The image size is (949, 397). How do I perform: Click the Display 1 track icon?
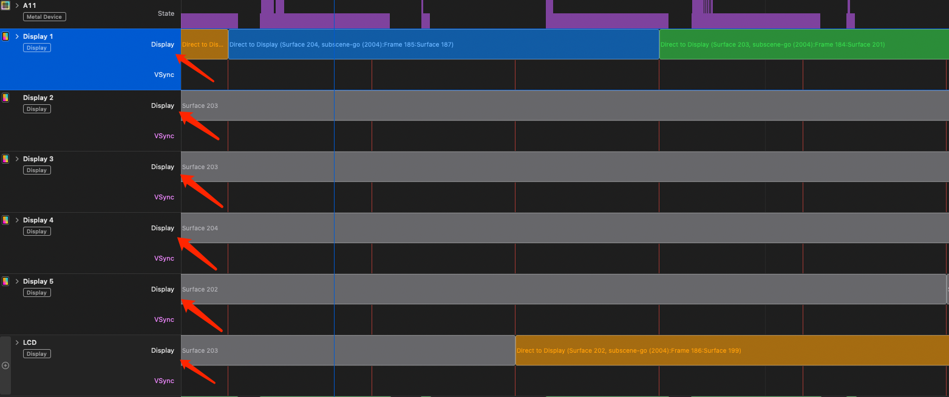pos(5,36)
